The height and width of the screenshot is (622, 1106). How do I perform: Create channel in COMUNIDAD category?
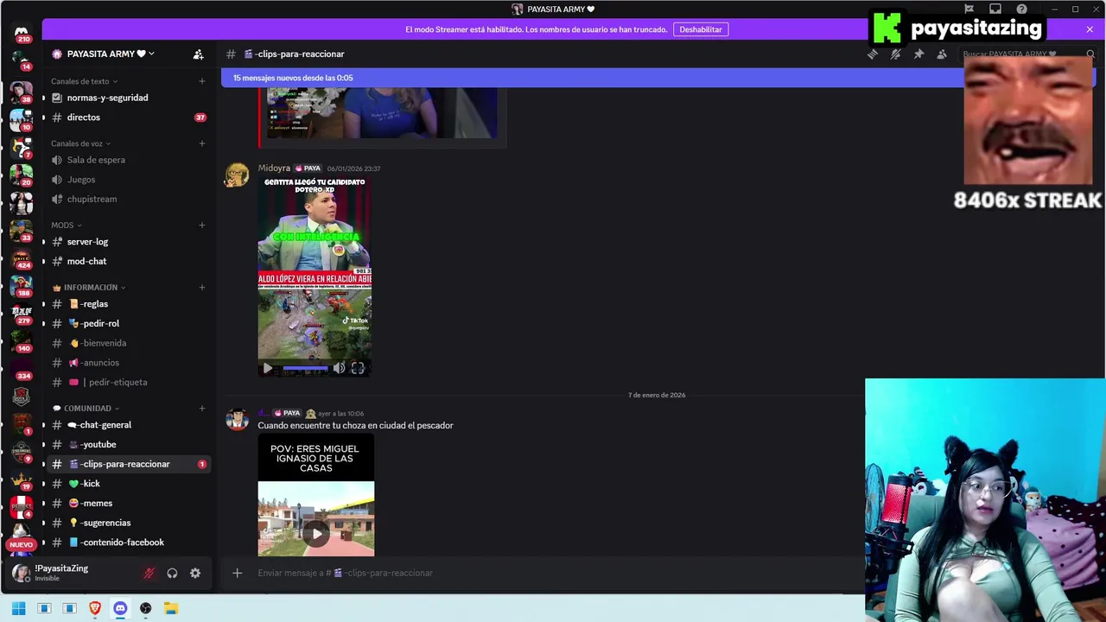(202, 408)
